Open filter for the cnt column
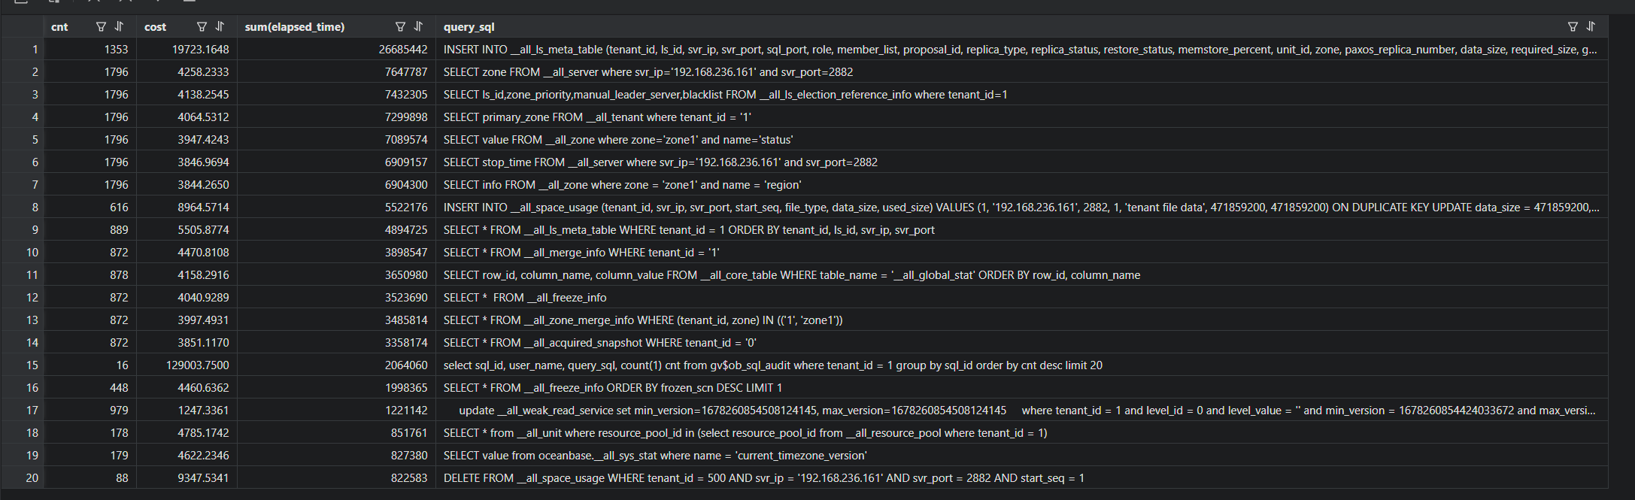 tap(101, 26)
